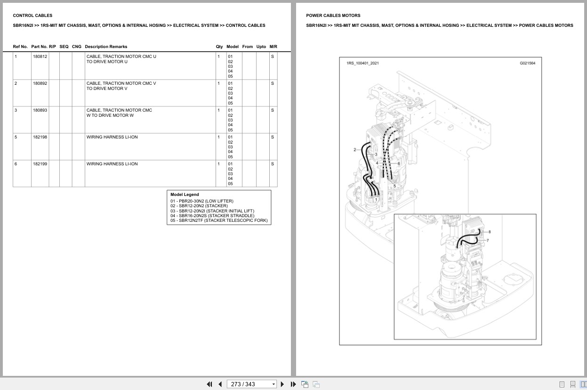The height and width of the screenshot is (390, 587).
Task: Select part number 180812
Action: pyautogui.click(x=40, y=57)
